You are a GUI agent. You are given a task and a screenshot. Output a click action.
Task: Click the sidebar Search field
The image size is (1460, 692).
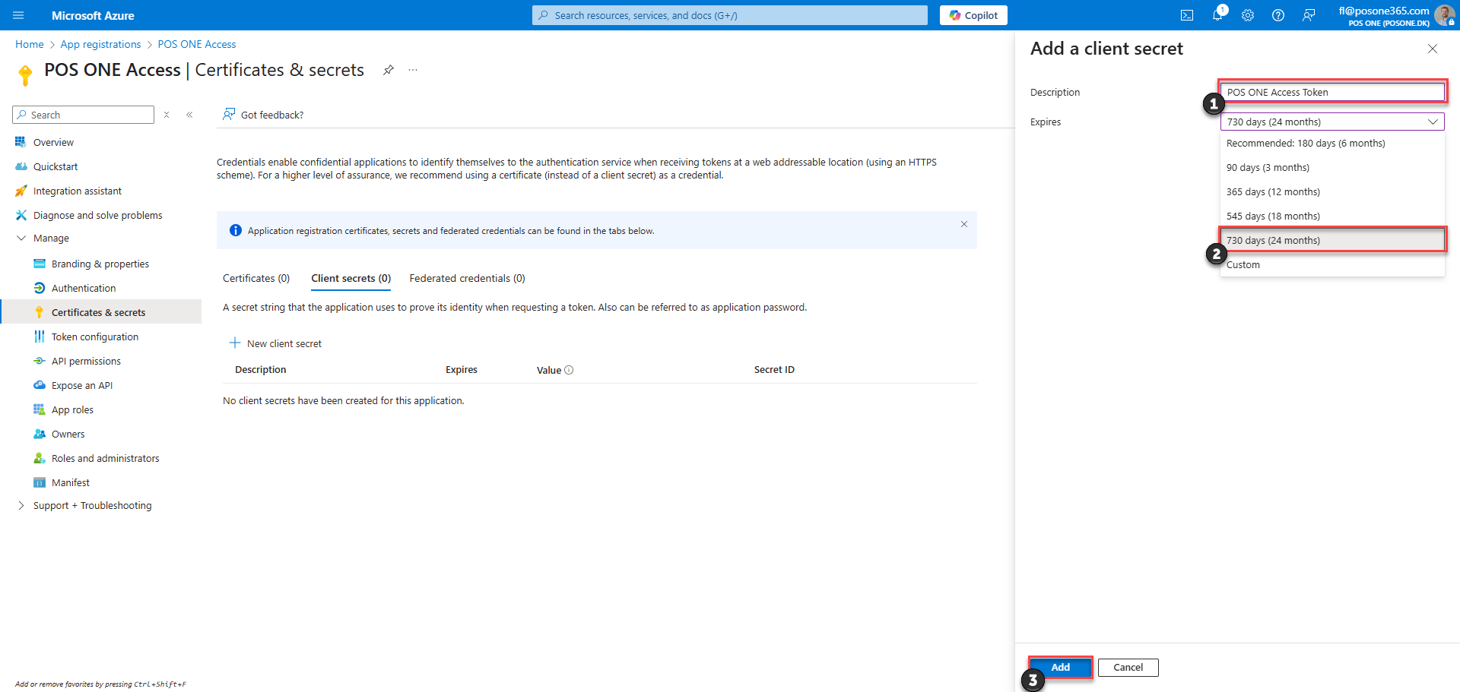click(84, 115)
